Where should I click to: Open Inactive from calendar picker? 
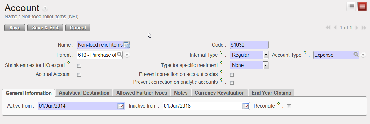[x=245, y=106]
